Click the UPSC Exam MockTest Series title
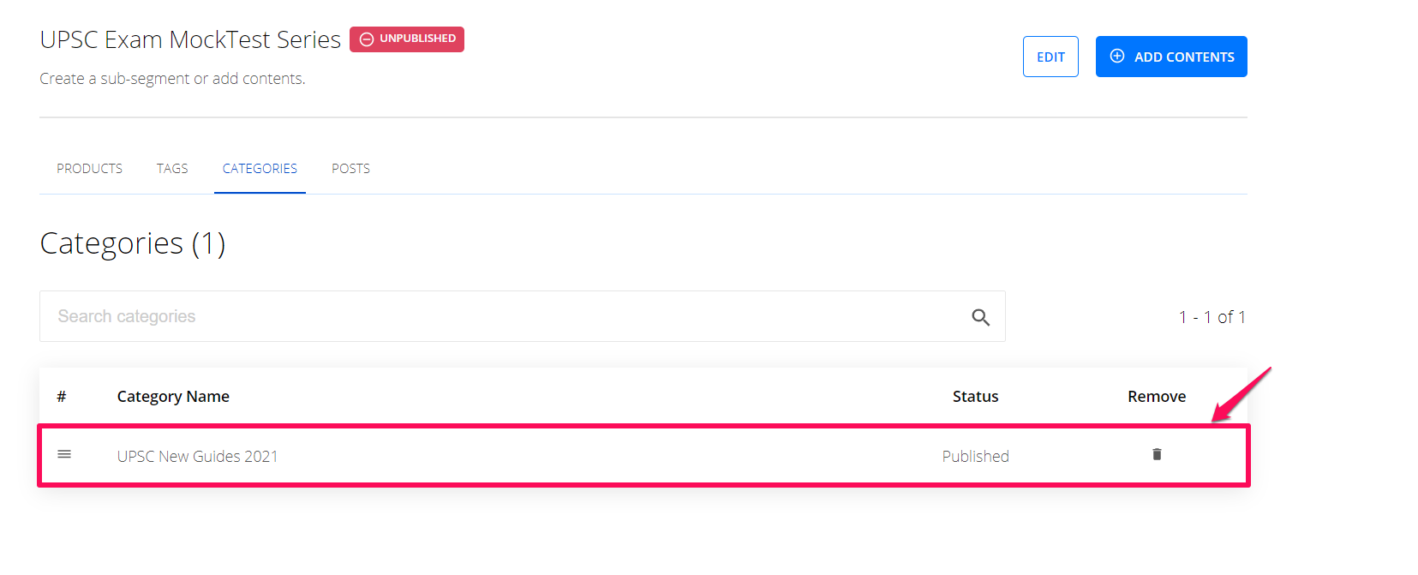This screenshot has height=575, width=1418. [190, 39]
